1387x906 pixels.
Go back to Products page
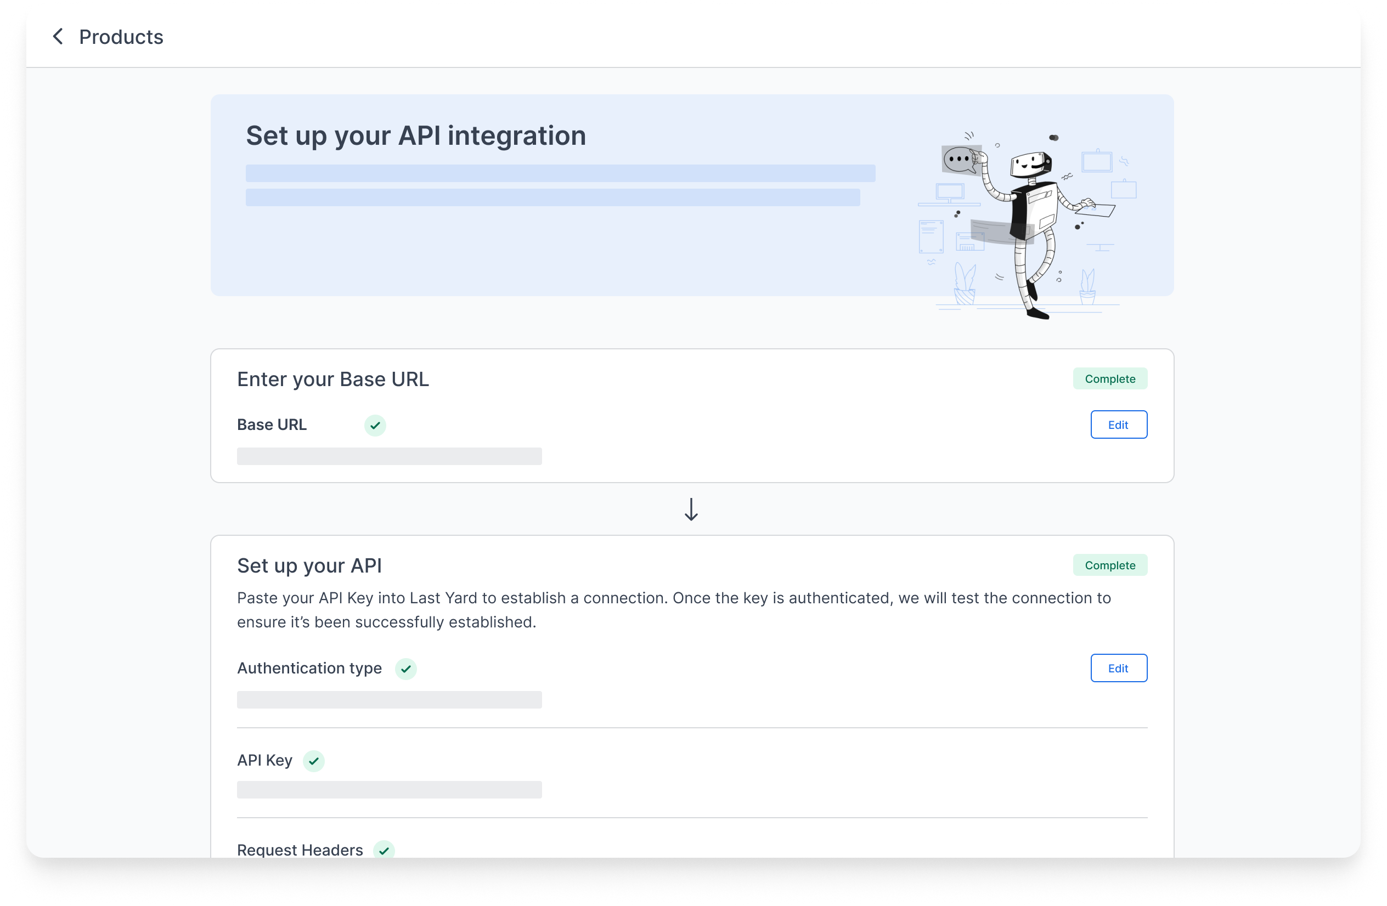121,37
